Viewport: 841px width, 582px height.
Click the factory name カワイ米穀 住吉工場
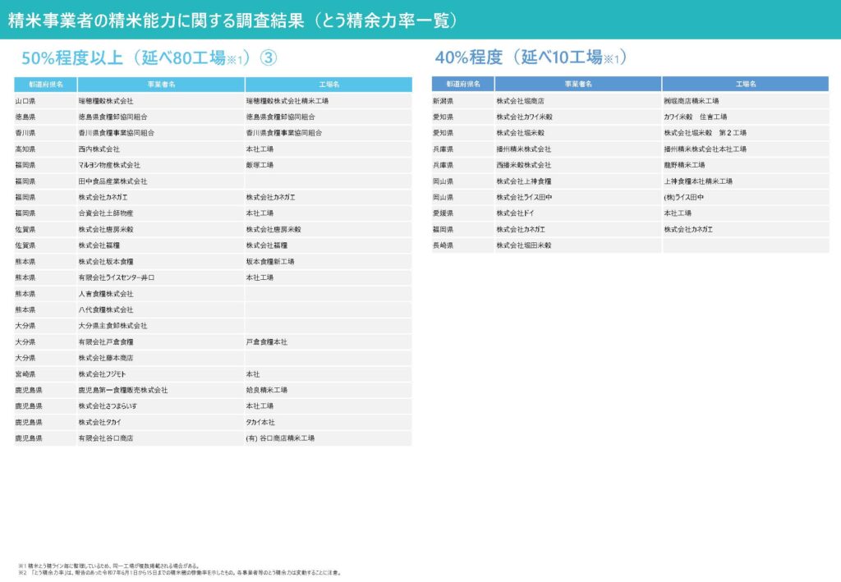point(696,117)
